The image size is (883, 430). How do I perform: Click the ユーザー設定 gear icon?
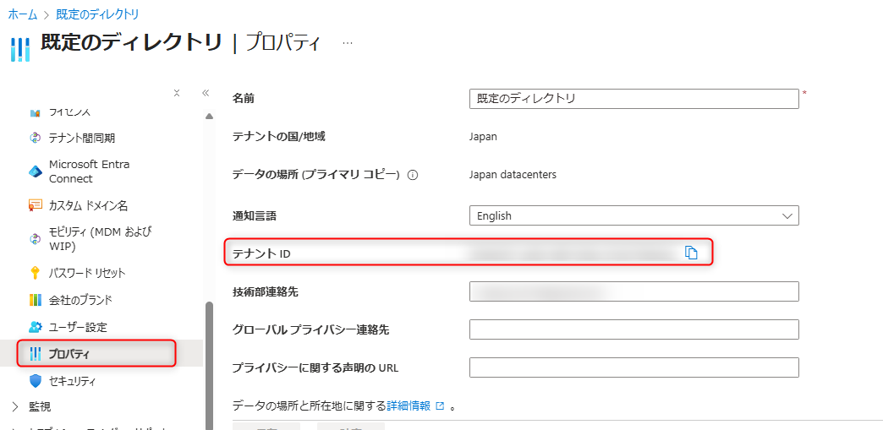[36, 327]
